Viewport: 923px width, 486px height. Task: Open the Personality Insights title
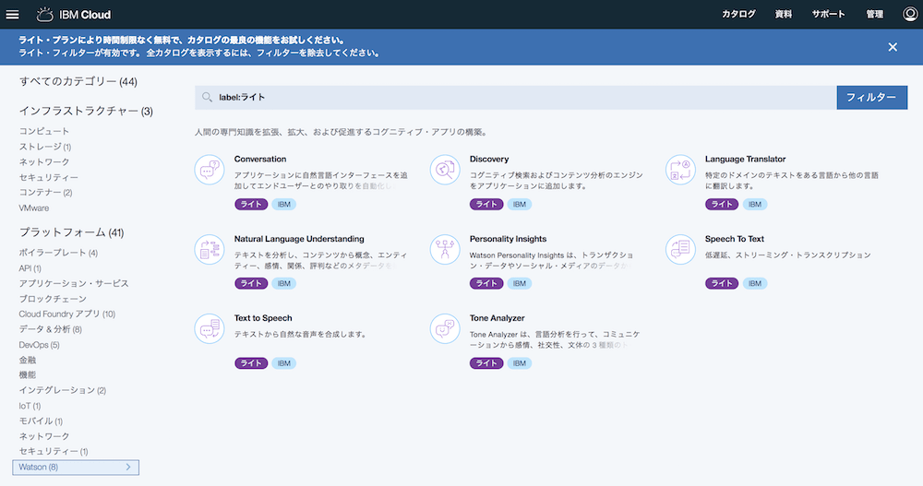[x=508, y=239]
